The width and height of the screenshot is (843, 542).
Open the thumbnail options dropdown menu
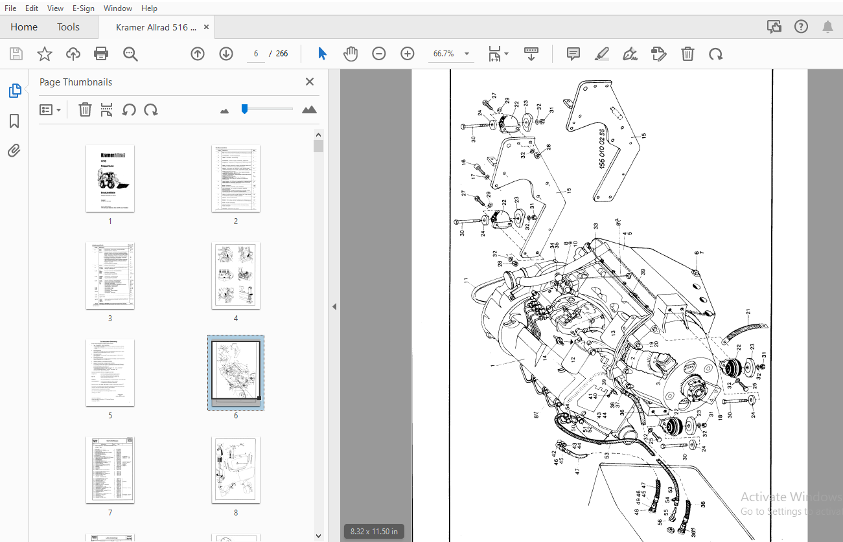[51, 110]
